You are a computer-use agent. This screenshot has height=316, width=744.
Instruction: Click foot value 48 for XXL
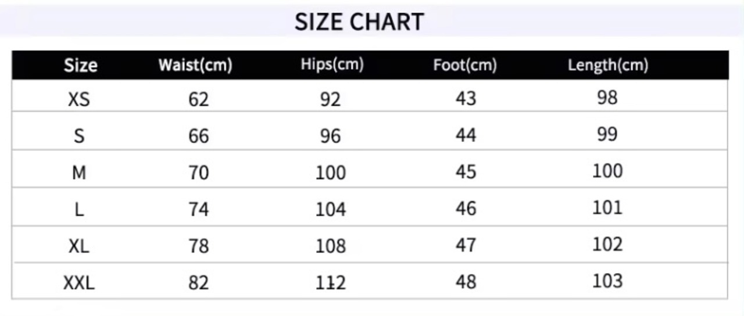pos(466,282)
